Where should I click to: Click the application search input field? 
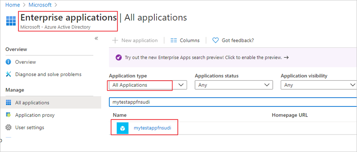(232, 102)
